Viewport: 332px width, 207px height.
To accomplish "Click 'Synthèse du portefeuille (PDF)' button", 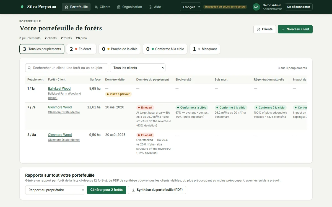I will pyautogui.click(x=157, y=190).
